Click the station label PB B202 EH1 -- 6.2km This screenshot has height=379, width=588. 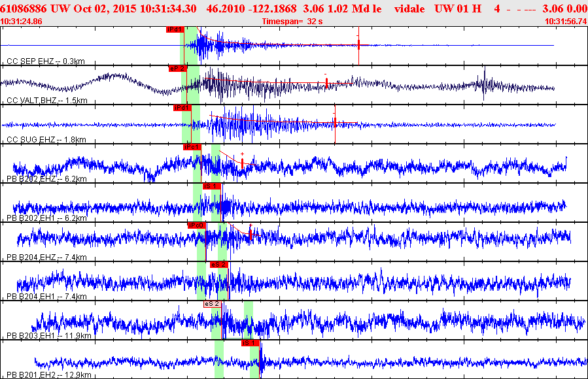(46, 218)
